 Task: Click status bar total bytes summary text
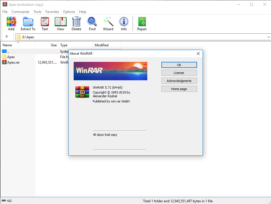(178, 201)
